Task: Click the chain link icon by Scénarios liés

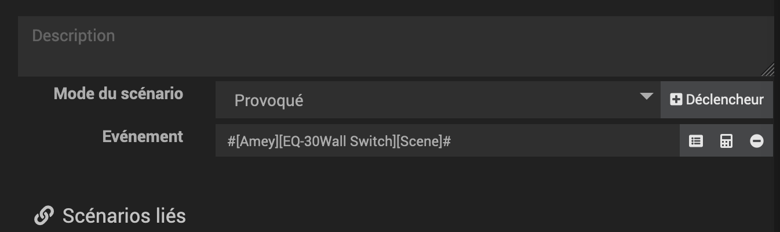Action: [44, 216]
